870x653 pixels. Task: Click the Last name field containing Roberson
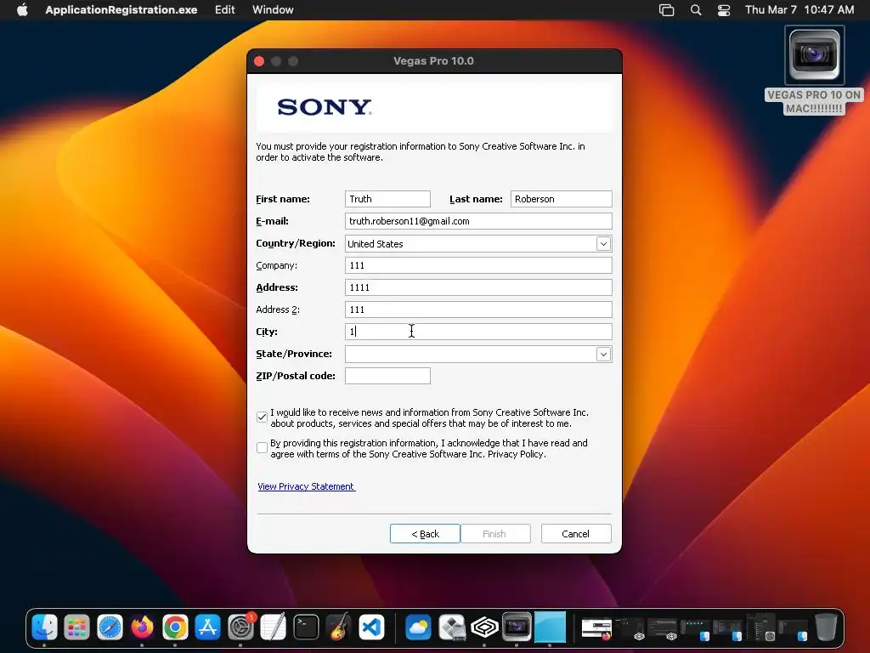pyautogui.click(x=561, y=199)
